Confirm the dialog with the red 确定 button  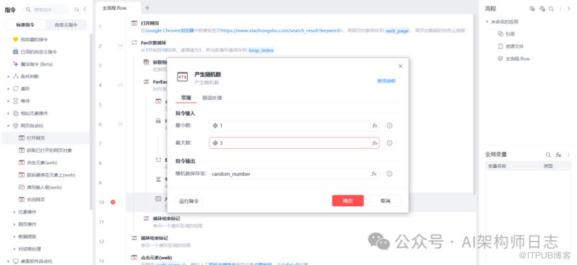(347, 201)
